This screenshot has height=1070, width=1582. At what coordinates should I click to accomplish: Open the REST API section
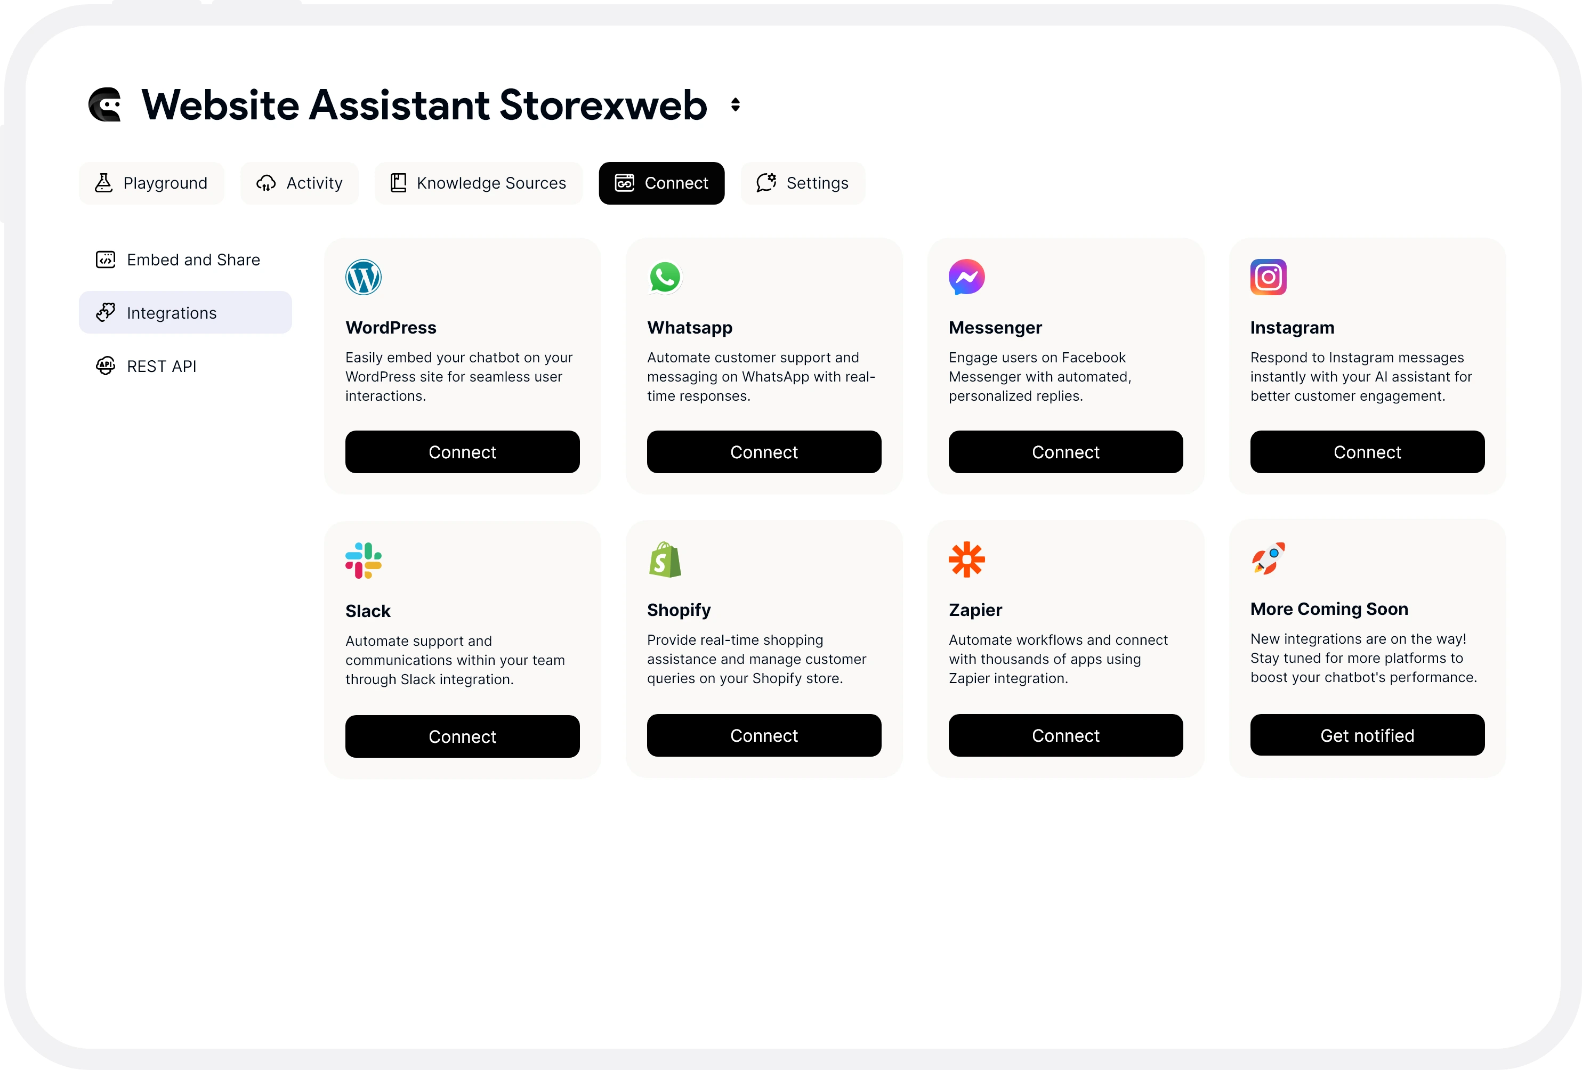(x=161, y=367)
